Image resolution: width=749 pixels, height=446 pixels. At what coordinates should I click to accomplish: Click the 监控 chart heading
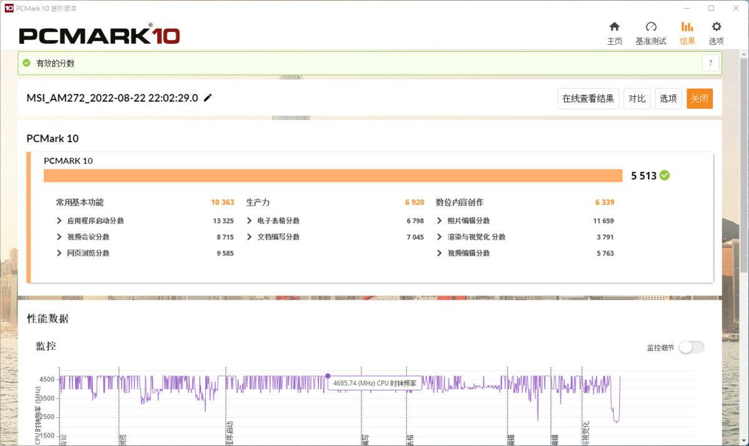point(46,345)
